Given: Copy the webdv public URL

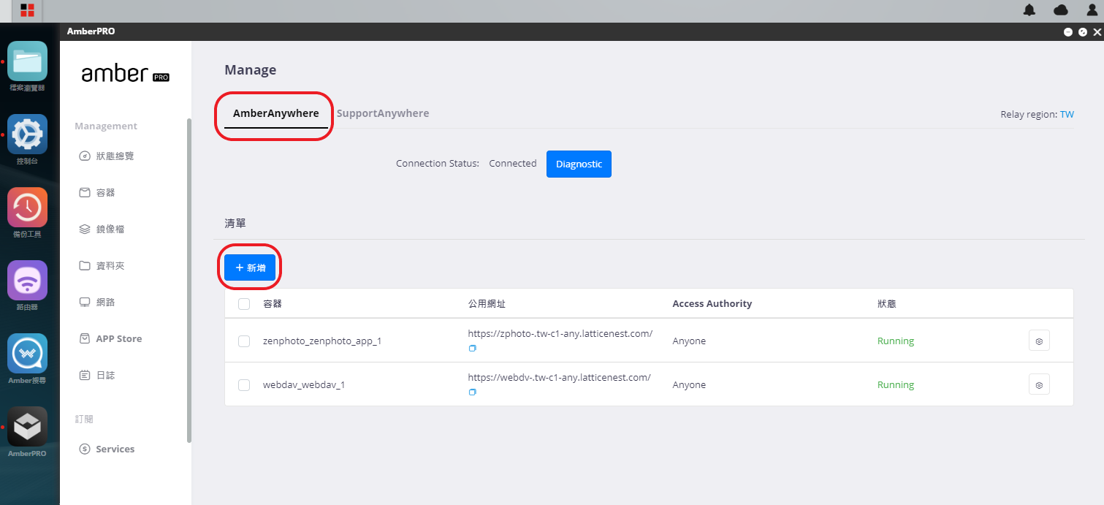Looking at the screenshot, I should coord(472,392).
